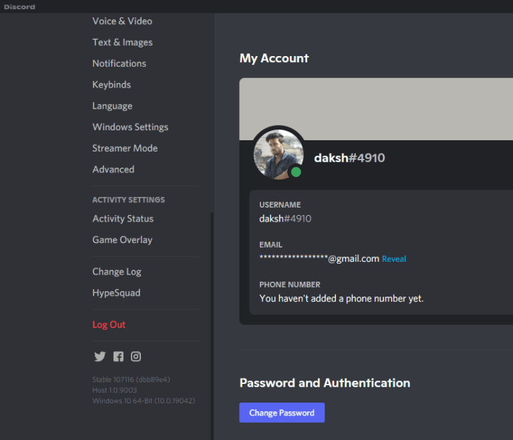The width and height of the screenshot is (513, 440).
Task: Click the daksh profile avatar
Action: [279, 154]
